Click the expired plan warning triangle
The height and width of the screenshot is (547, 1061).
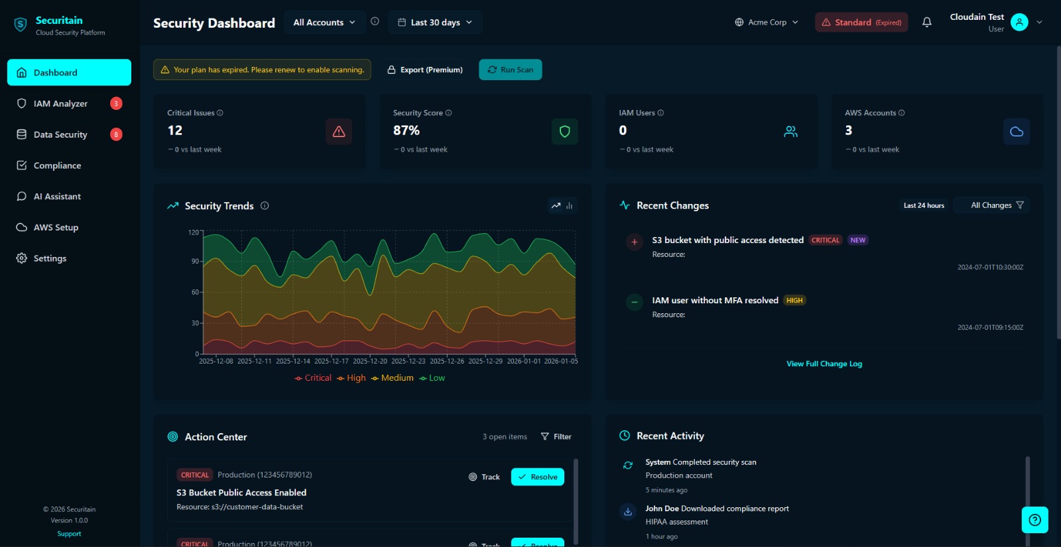coord(165,70)
